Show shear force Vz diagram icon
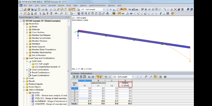Viewport: 212px width, 106px height. click(x=138, y=14)
